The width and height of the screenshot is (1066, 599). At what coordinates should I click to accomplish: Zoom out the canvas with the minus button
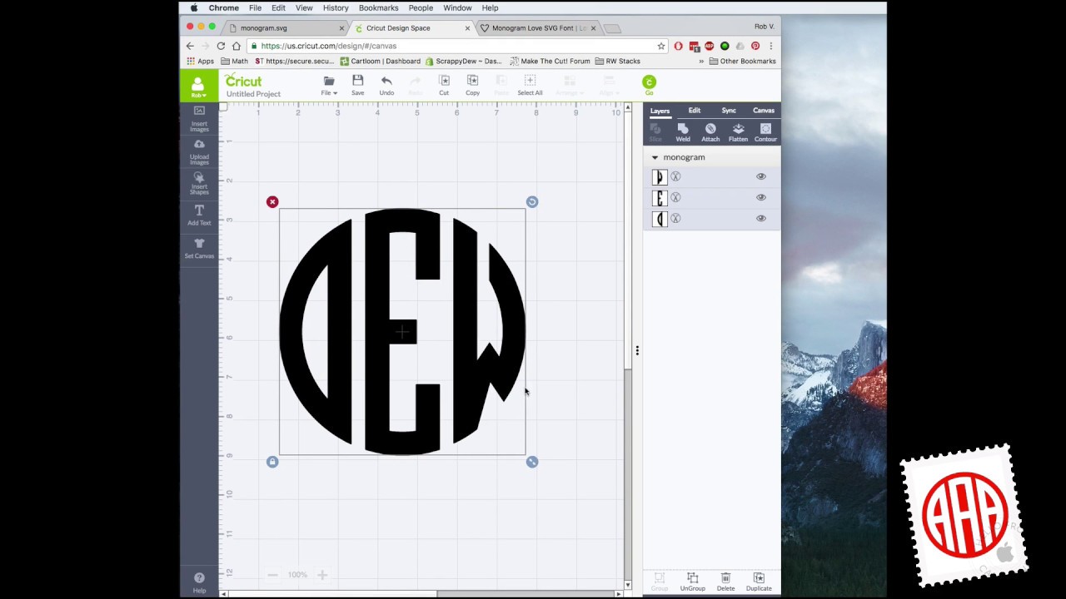pos(272,575)
